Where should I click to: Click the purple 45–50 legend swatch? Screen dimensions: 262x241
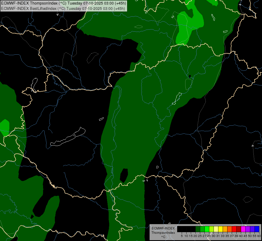click(x=248, y=229)
